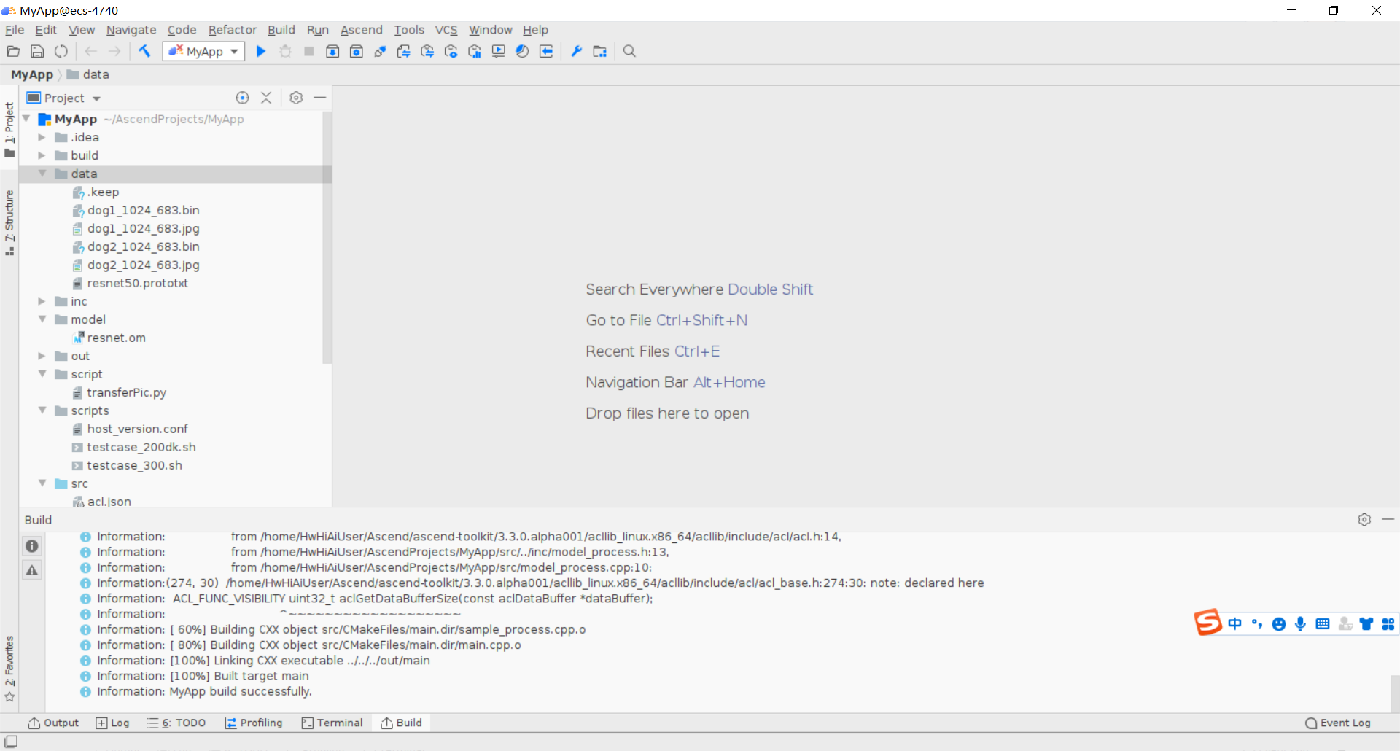Image resolution: width=1400 pixels, height=751 pixels.
Task: Click the tool windows quick-access icon in status bar
Action: click(x=11, y=742)
